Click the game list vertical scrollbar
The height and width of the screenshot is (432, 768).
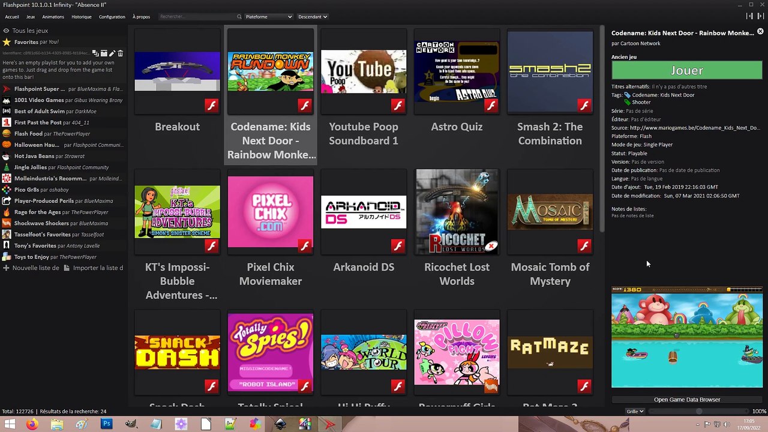click(x=602, y=127)
